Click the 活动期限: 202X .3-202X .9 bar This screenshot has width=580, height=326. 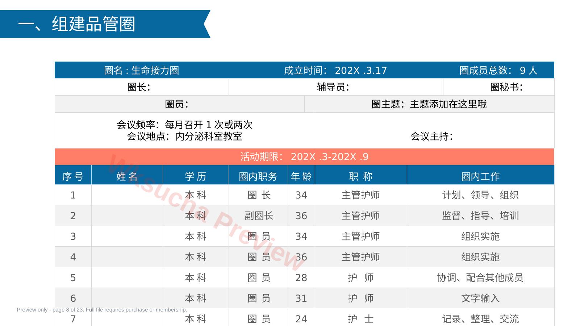coord(305,157)
